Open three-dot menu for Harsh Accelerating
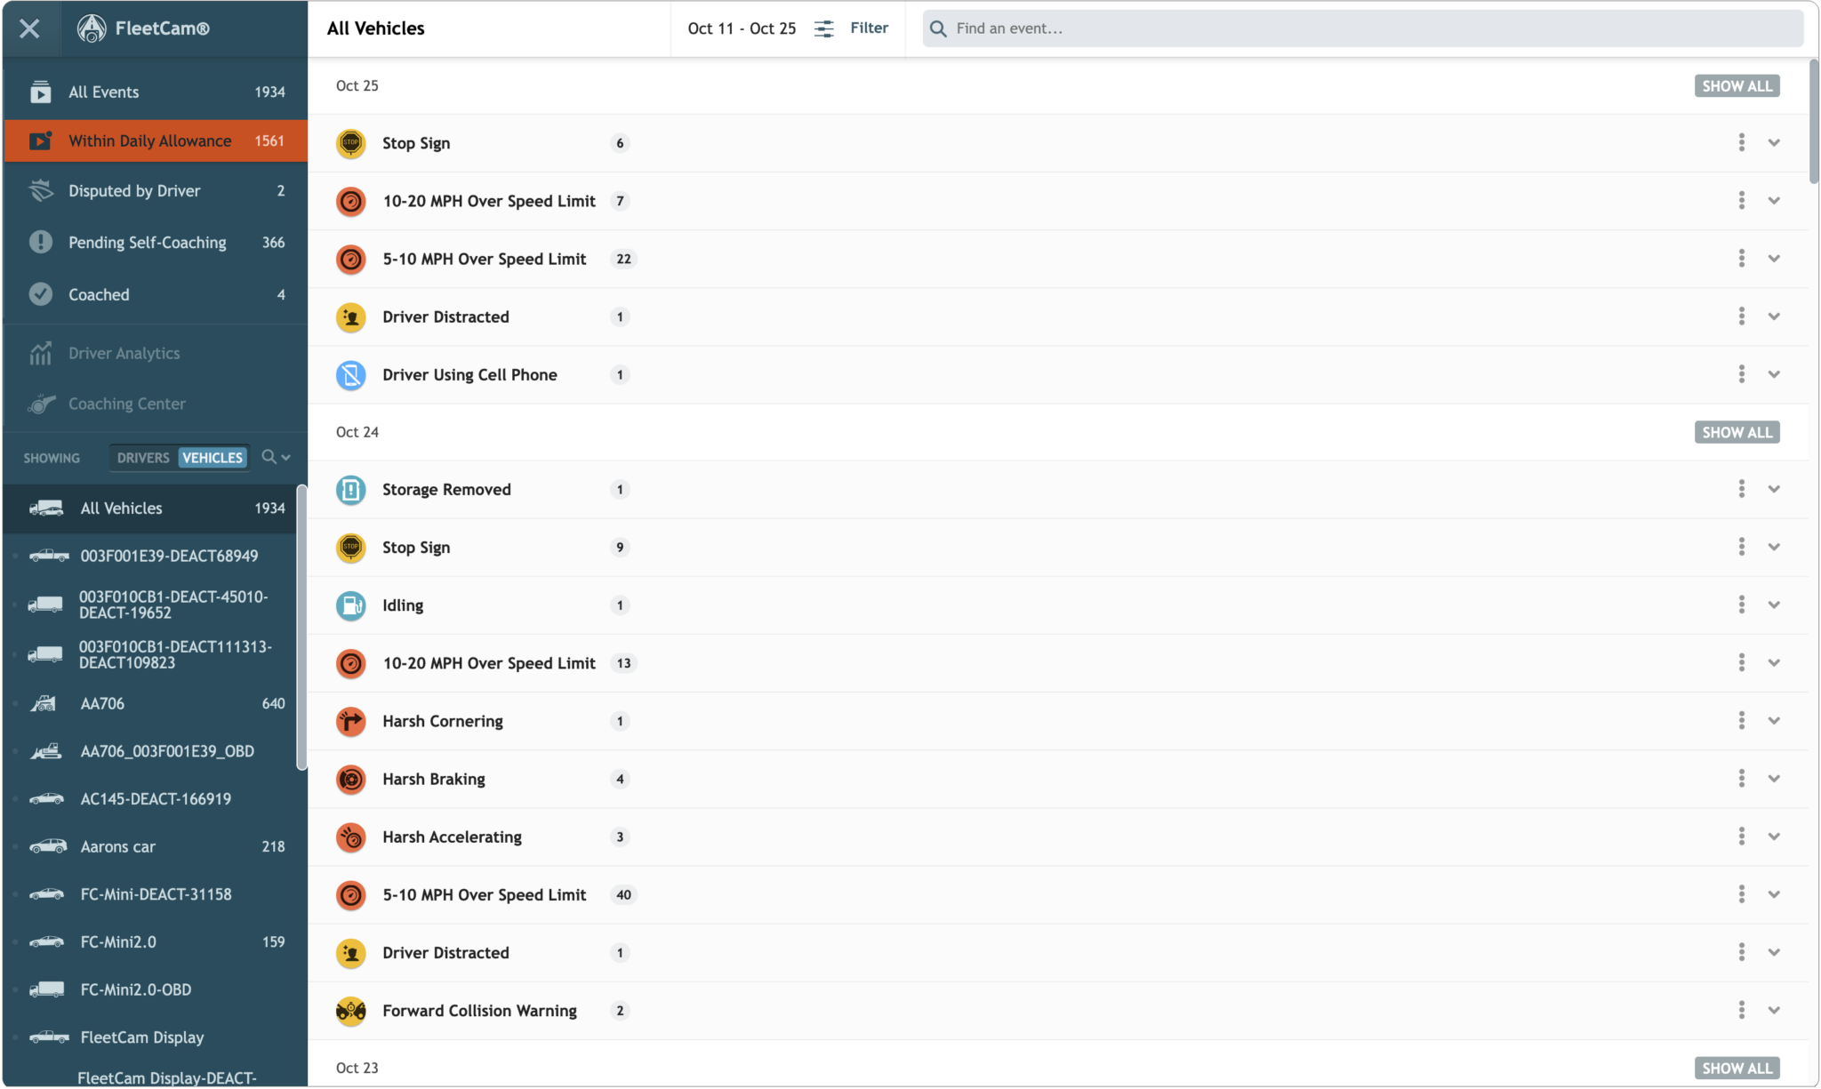Image resolution: width=1821 pixels, height=1089 pixels. click(x=1741, y=837)
